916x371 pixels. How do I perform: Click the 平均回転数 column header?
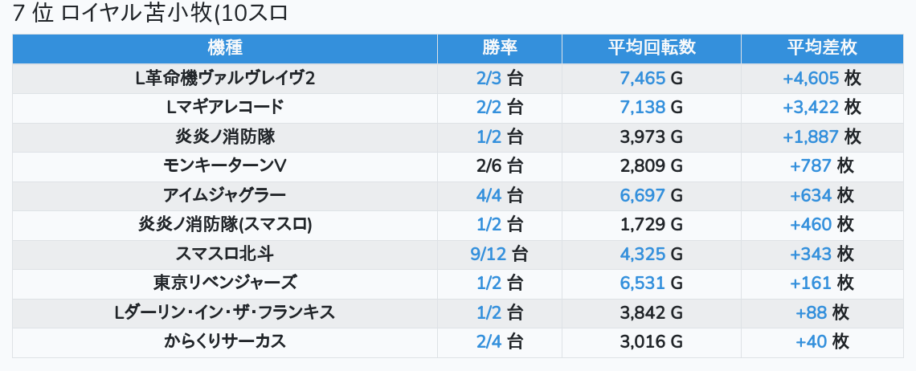tap(651, 48)
